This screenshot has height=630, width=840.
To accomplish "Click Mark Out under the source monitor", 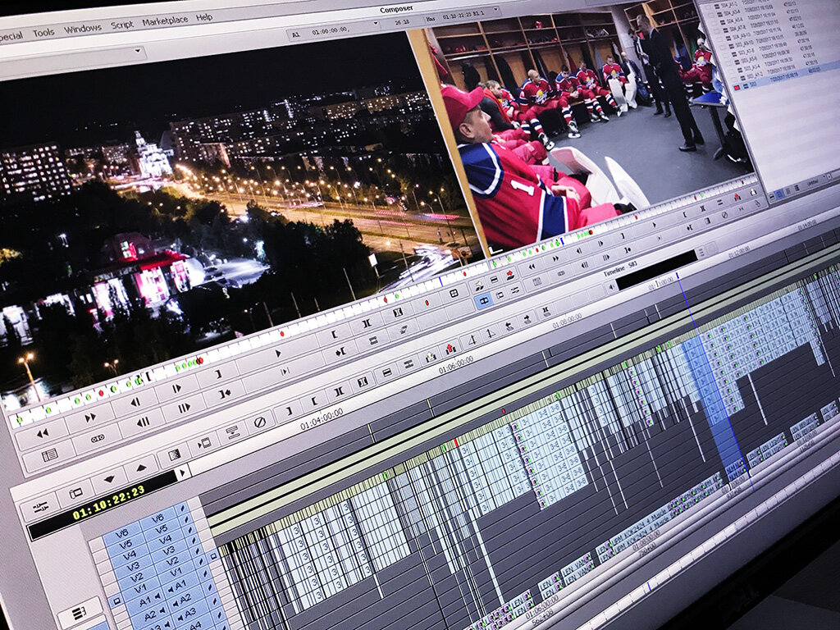I will 218,373.
